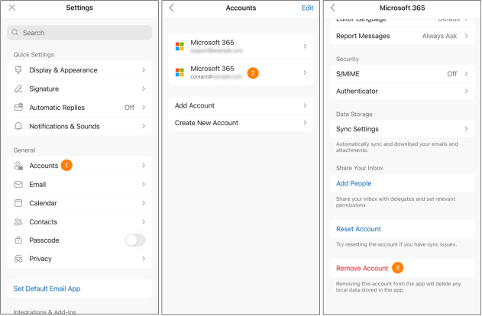Click the Search field in Settings

pyautogui.click(x=79, y=33)
